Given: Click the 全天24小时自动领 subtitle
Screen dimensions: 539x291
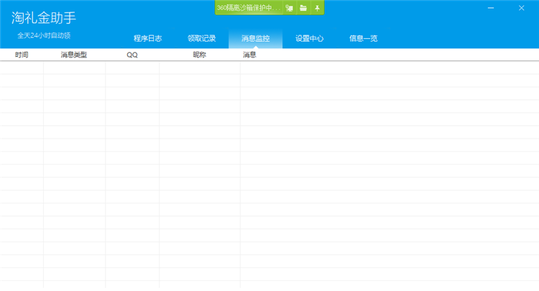Looking at the screenshot, I should (44, 35).
